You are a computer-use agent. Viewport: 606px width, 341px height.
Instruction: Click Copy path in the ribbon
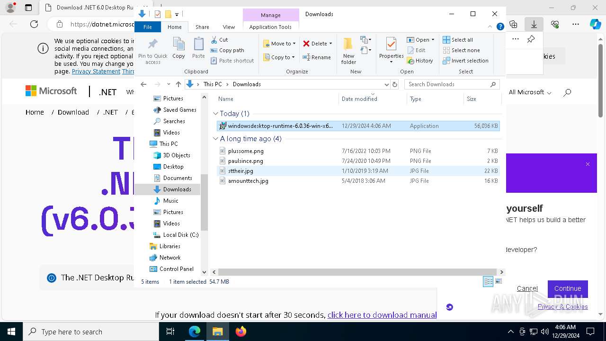(x=227, y=50)
